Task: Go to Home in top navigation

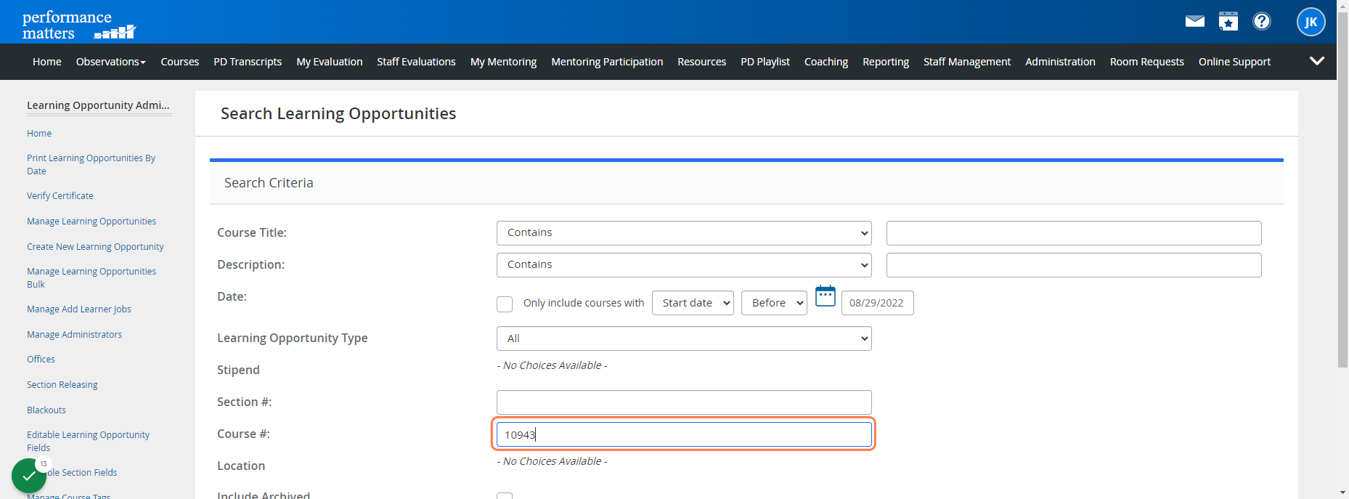Action: (x=47, y=62)
